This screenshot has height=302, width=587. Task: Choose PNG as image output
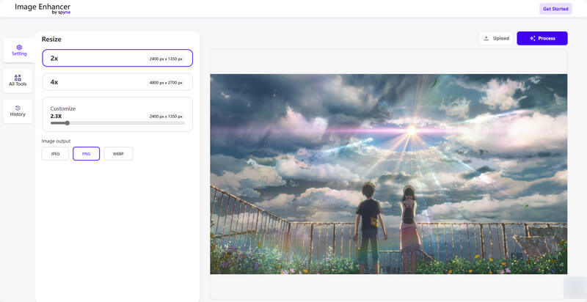point(86,154)
